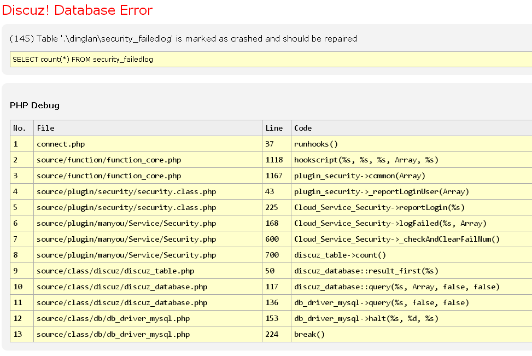This screenshot has height=356, width=532.
Task: Click discuz_database::result_first(%s) code cell
Action: [x=366, y=271]
